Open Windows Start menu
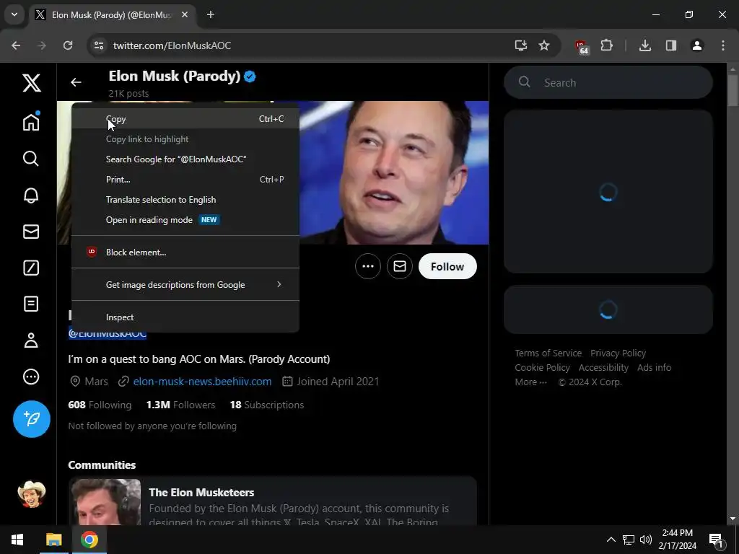 pos(17,540)
